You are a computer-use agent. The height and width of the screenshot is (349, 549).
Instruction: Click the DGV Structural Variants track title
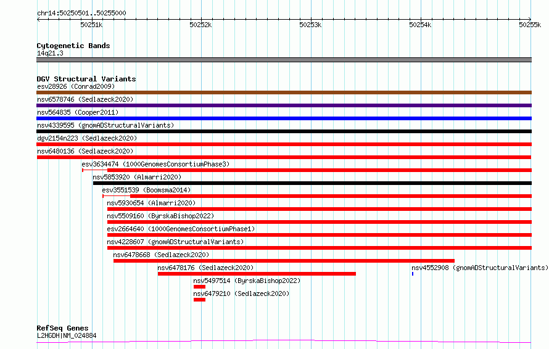(x=86, y=79)
